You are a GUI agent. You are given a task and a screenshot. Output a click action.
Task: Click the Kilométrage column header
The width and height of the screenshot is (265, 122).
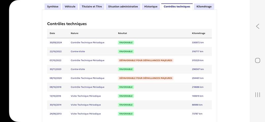click(198, 33)
